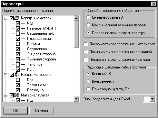Image resolution: width=158 pixels, height=118 pixels.
Task: Uncheck Код under Корпусные детали
Action: pos(18,23)
